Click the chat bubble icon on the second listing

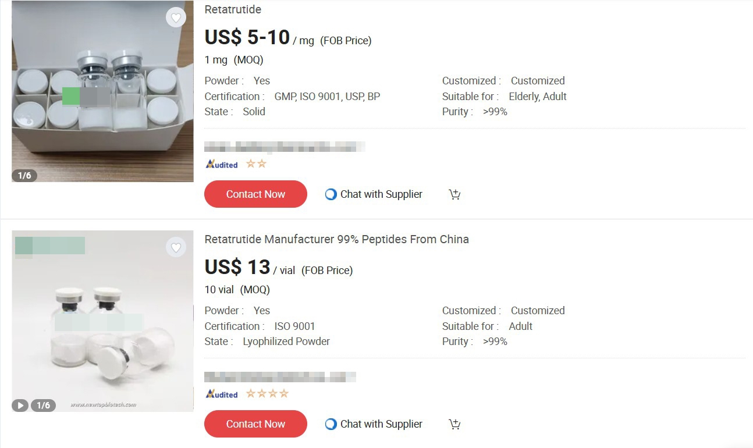pos(330,424)
